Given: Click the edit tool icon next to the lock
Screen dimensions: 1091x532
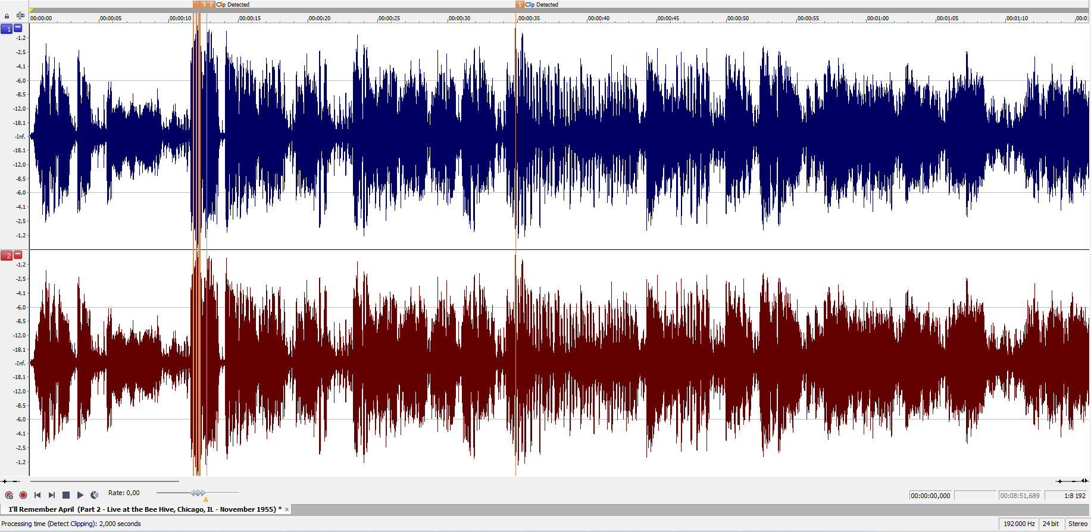Looking at the screenshot, I should [x=20, y=16].
